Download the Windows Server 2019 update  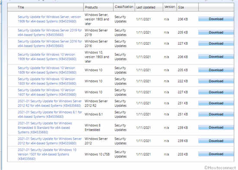coord(216,33)
